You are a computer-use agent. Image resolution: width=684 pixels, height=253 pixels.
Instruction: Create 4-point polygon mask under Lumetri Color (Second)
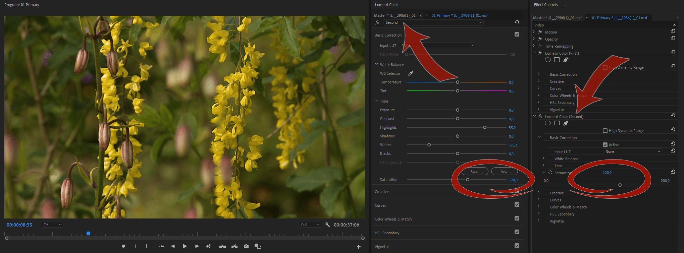point(557,123)
